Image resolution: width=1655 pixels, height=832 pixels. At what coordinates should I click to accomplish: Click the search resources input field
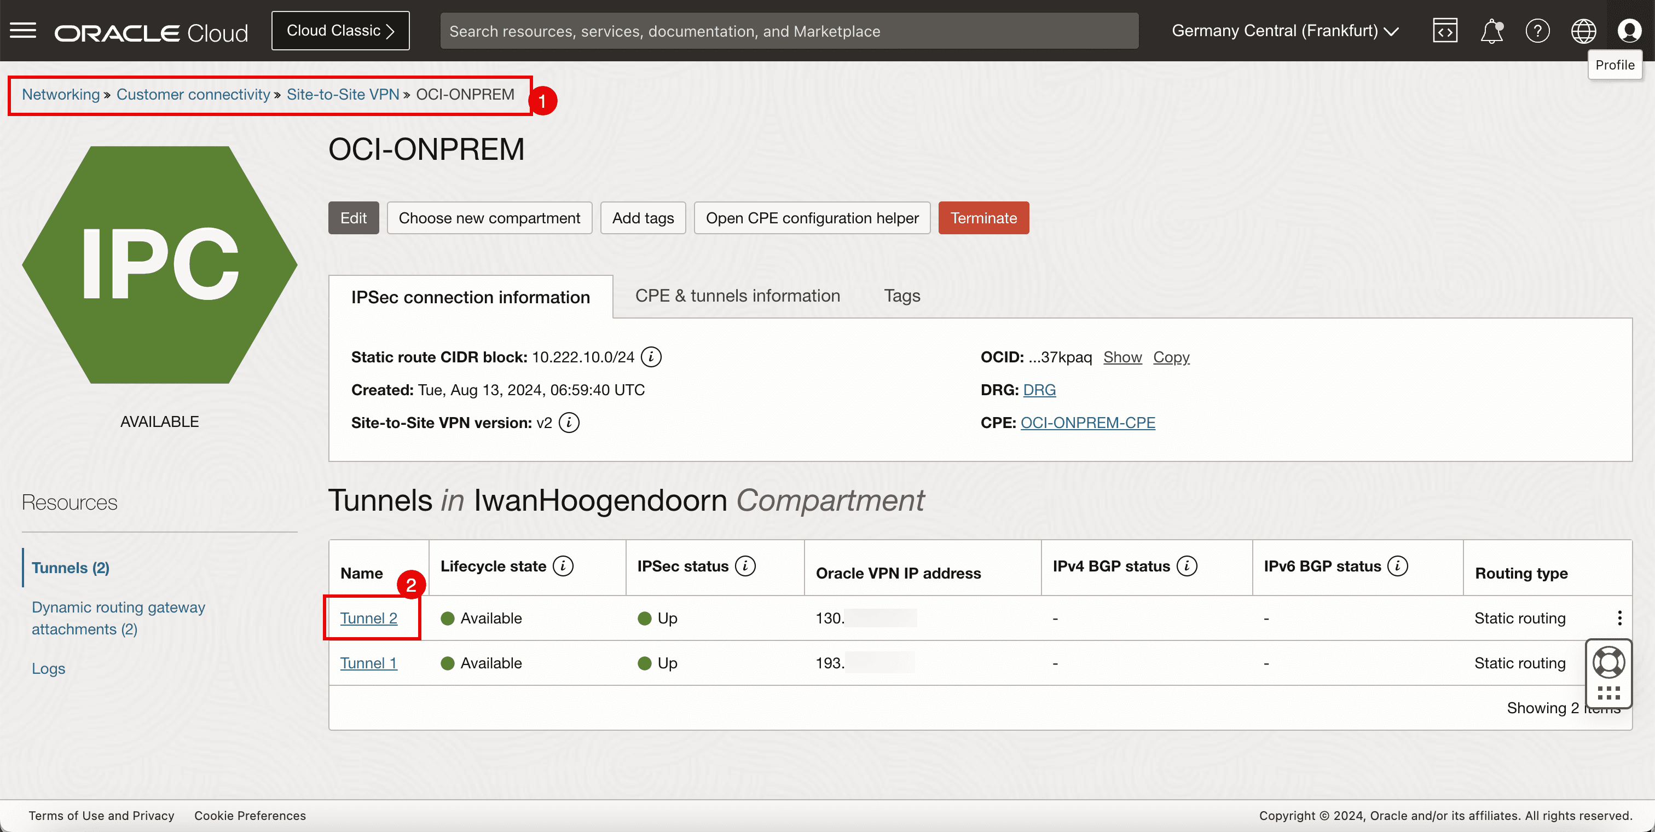click(789, 31)
